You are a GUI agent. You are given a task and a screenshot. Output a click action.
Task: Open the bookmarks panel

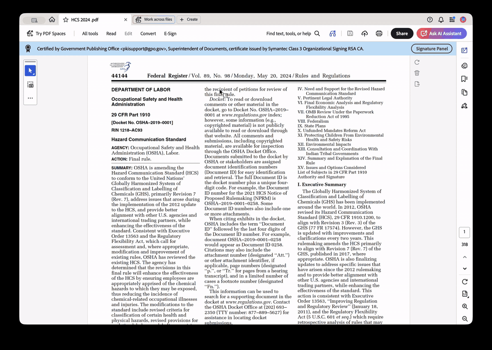(x=464, y=79)
